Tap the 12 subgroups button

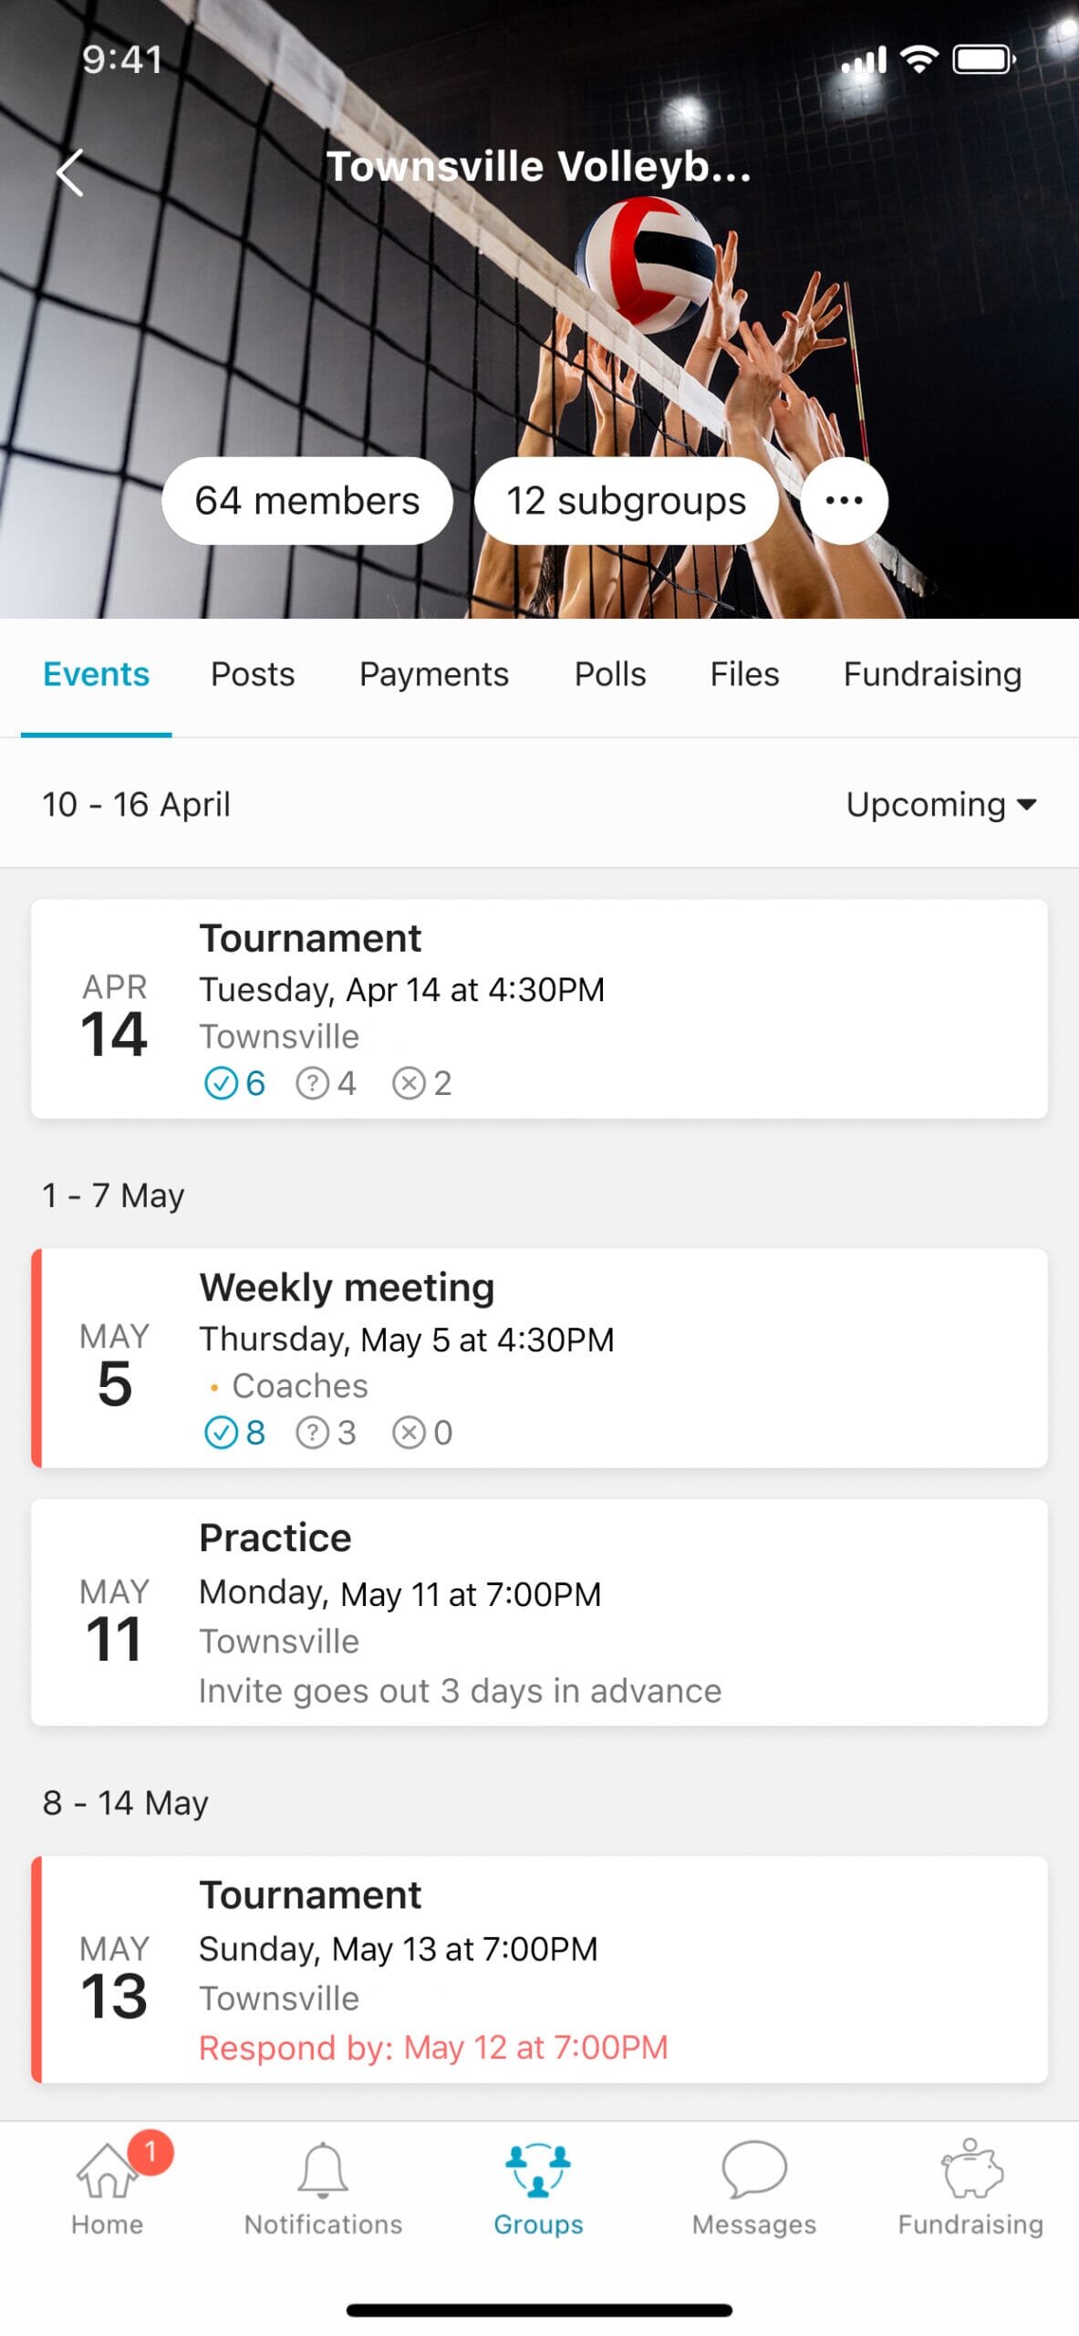pos(626,501)
